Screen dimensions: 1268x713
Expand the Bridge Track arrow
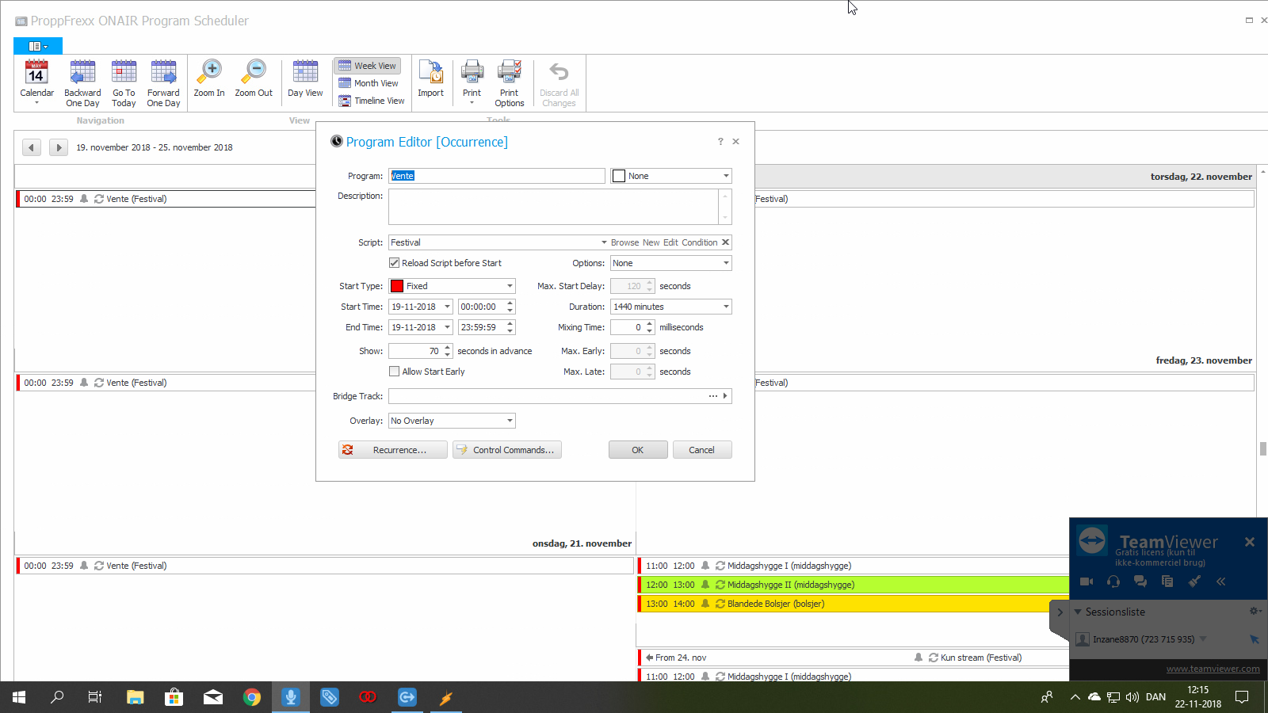pyautogui.click(x=725, y=396)
